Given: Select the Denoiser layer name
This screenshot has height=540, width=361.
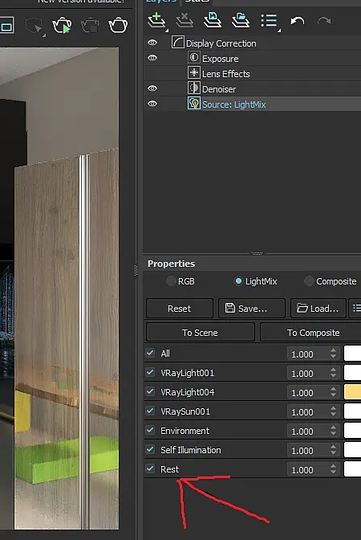Looking at the screenshot, I should (x=219, y=89).
